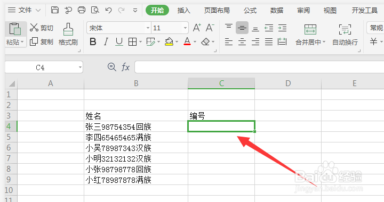Align text right horizontally

[x=255, y=41]
